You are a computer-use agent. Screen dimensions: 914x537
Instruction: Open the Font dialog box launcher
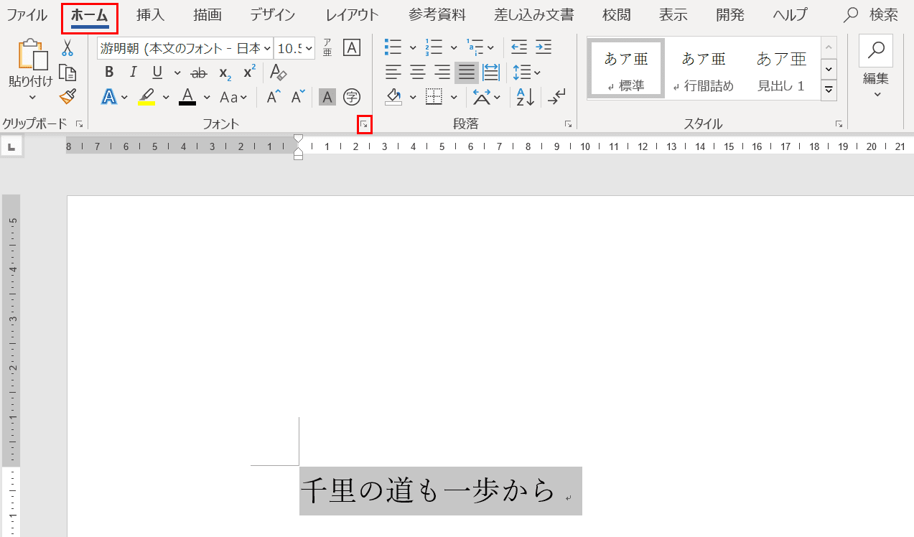tap(365, 125)
